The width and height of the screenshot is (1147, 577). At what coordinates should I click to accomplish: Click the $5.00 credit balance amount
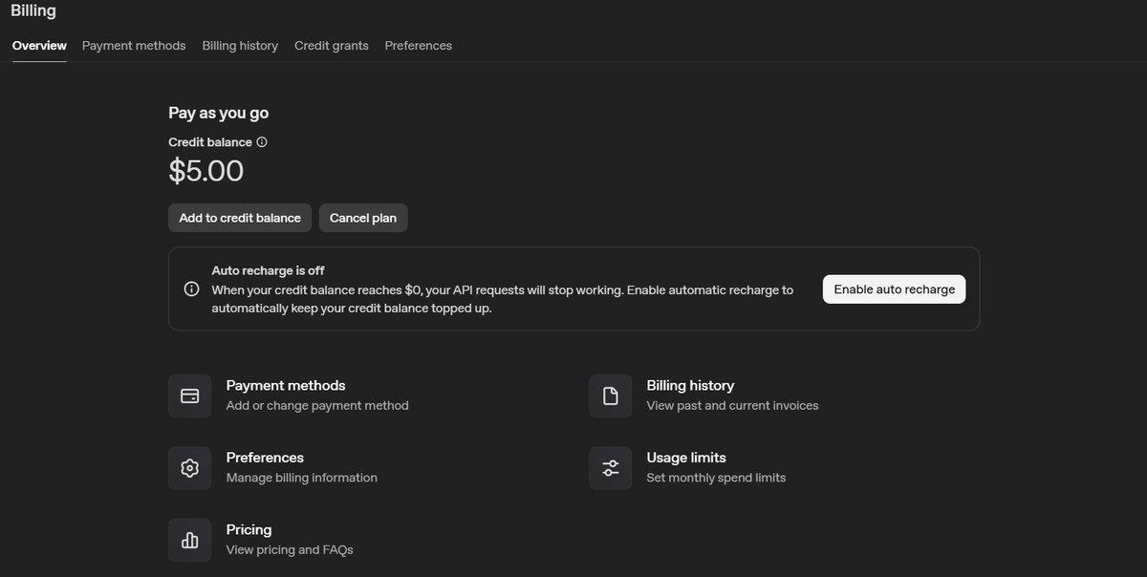[x=206, y=171]
